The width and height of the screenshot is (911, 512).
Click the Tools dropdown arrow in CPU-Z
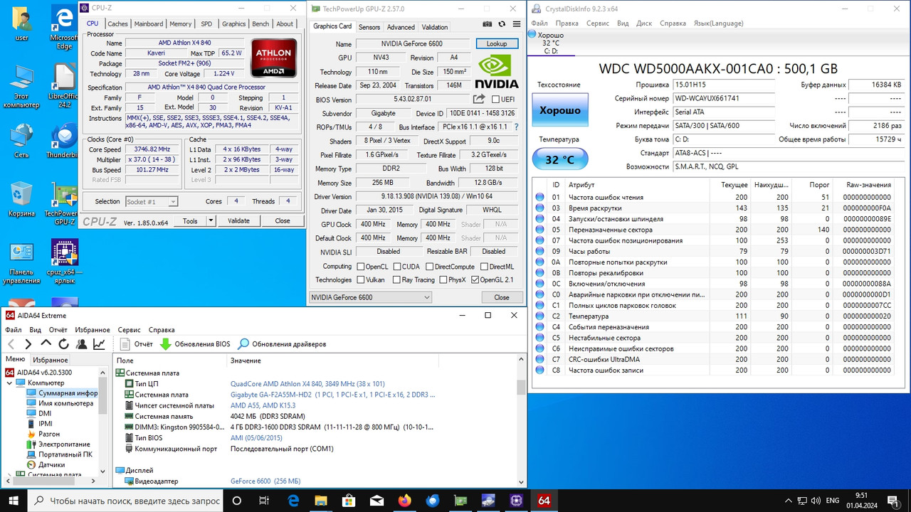tap(210, 220)
